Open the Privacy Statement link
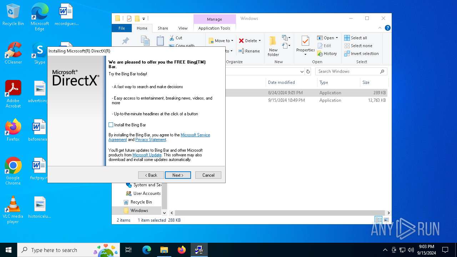The image size is (457, 257). [151, 140]
